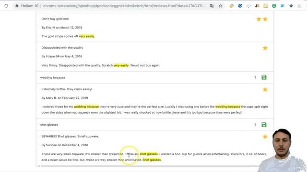
Task: Click highlighted "Shot glasses" ending Sundae's review
Action: tap(152, 160)
